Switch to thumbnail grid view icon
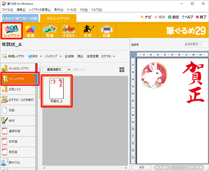This screenshot has height=171, width=209. point(122,70)
